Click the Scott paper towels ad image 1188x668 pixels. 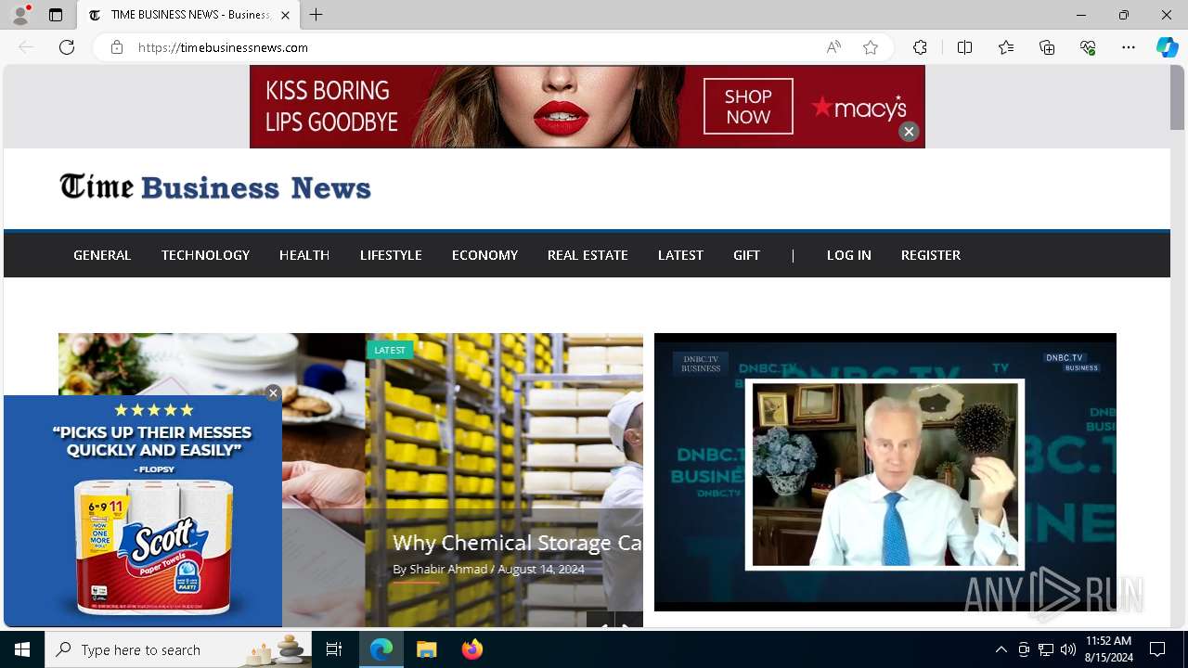[143, 511]
